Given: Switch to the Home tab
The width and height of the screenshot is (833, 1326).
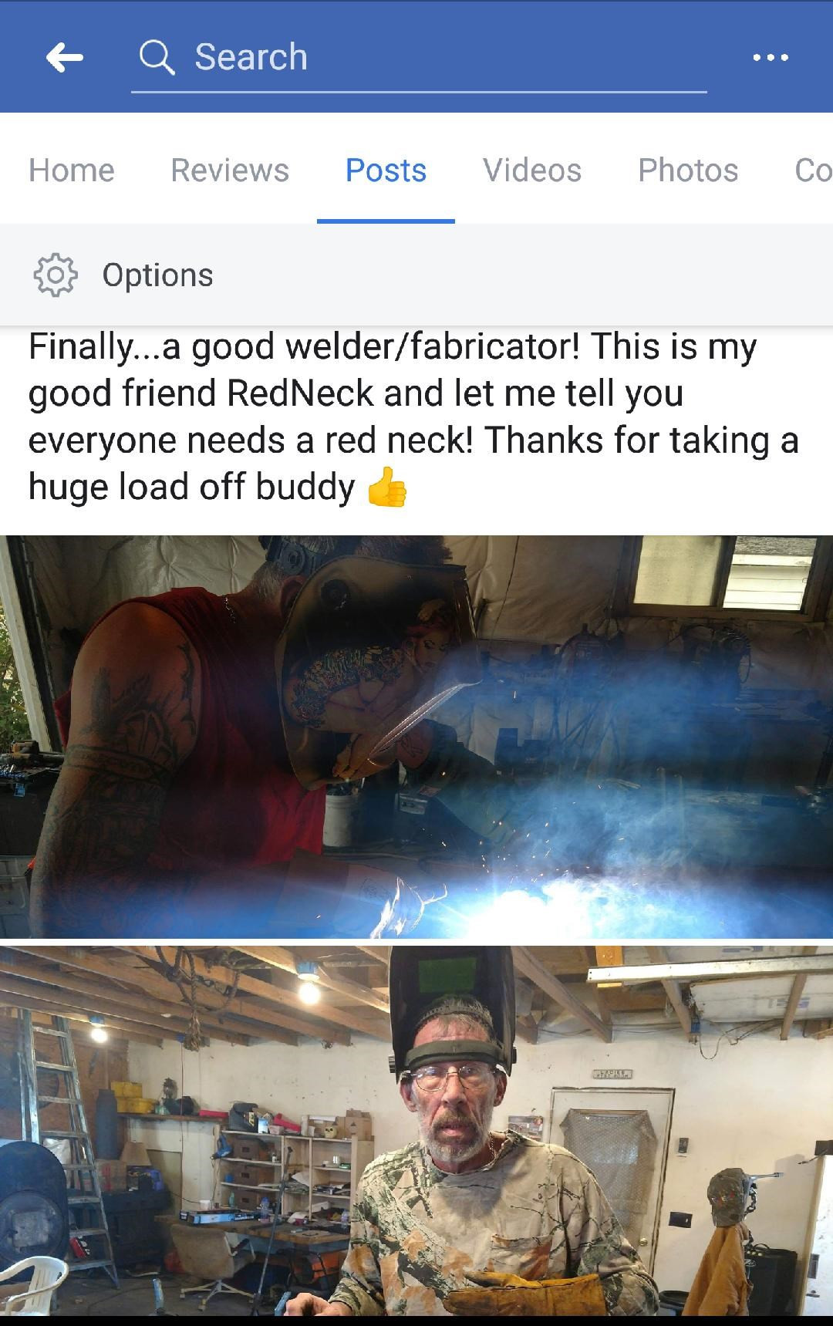Looking at the screenshot, I should [x=72, y=170].
